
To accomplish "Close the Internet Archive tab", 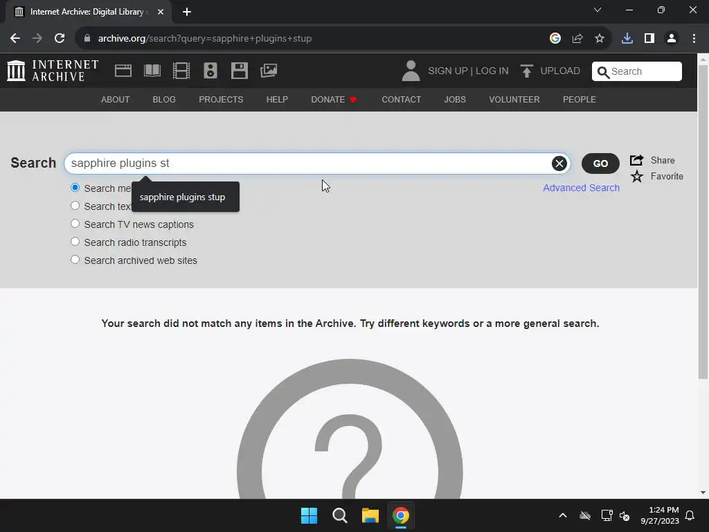I will (x=161, y=12).
